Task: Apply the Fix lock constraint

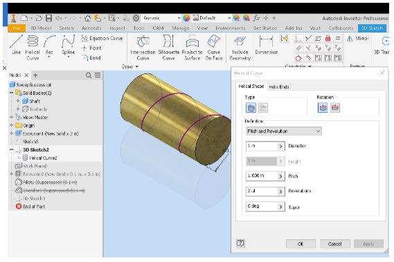Action: coord(328,39)
